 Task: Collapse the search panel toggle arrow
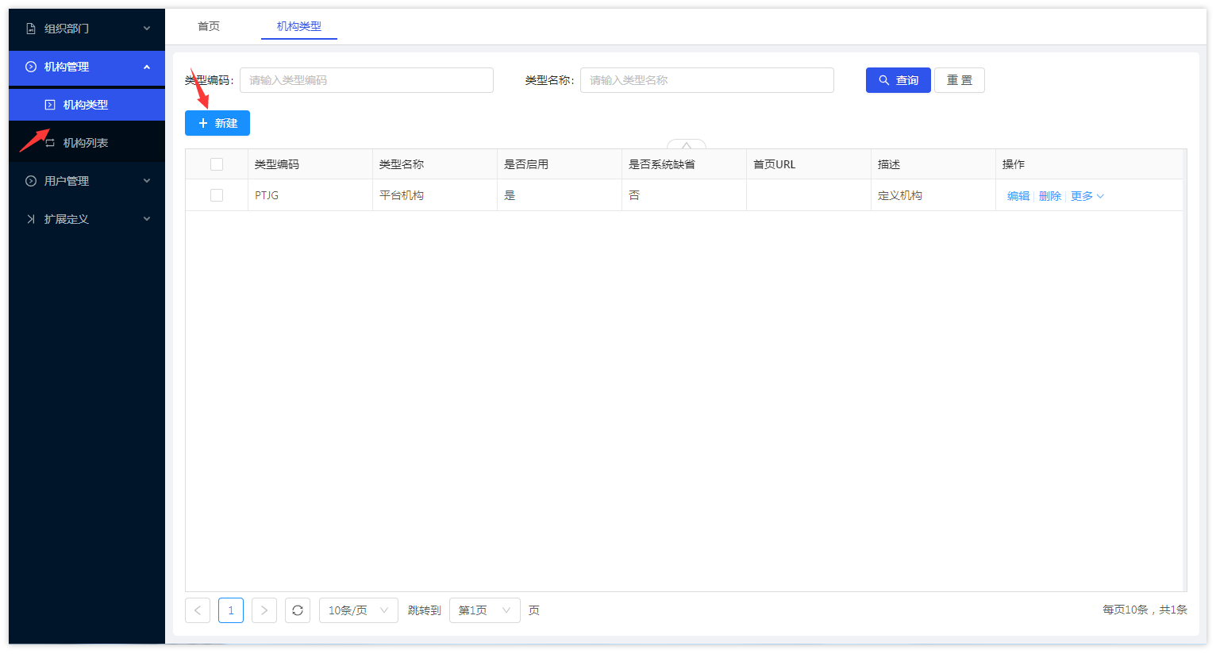tap(687, 144)
